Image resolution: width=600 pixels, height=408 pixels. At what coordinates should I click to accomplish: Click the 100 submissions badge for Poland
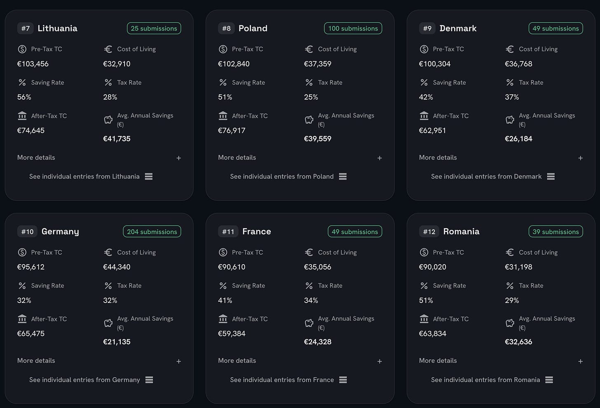click(x=353, y=28)
